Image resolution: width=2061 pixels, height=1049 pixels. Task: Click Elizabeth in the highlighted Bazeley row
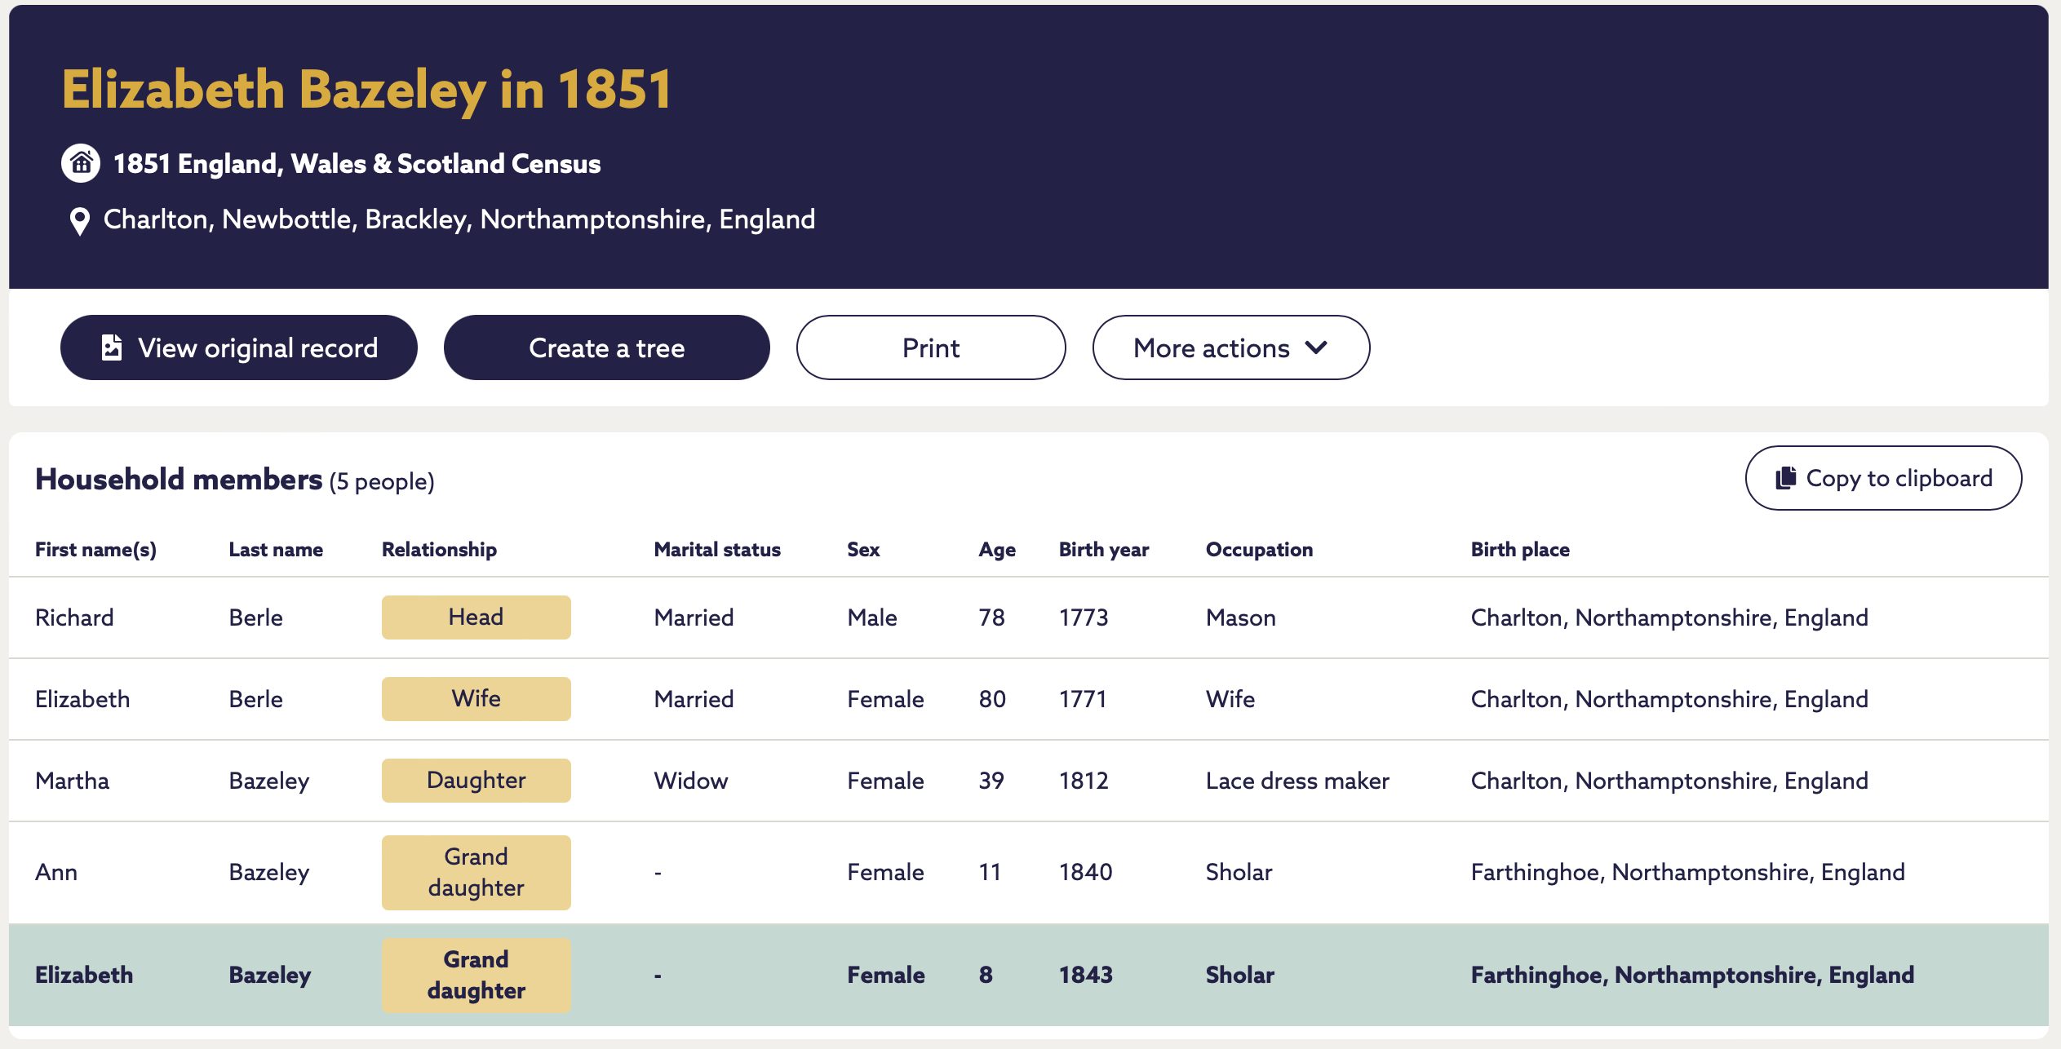tap(84, 975)
